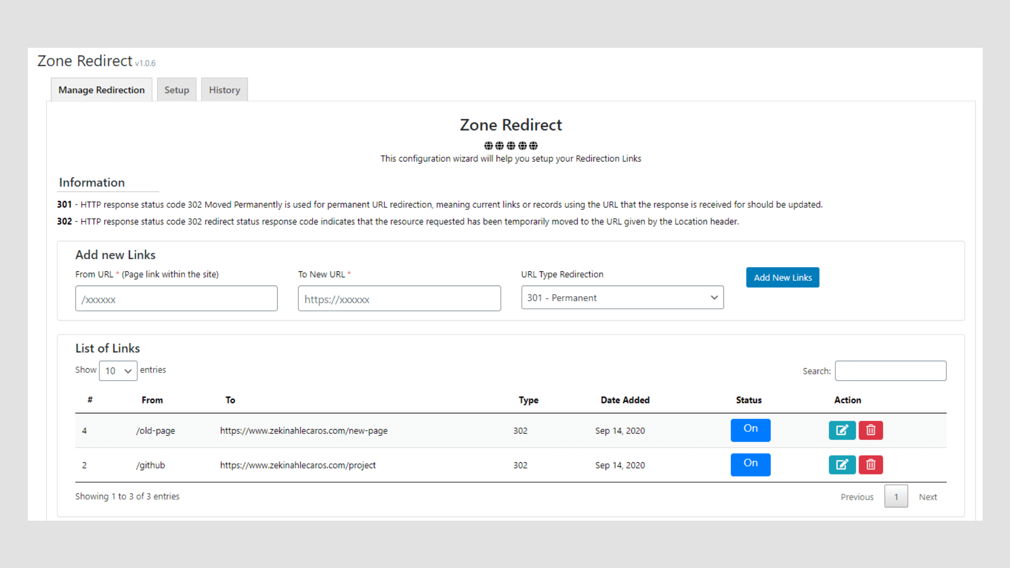Delete the /github redirect entry

click(871, 464)
